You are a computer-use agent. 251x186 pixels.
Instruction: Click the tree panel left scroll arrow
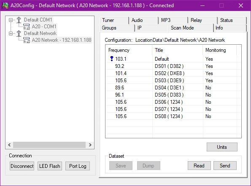(x=9, y=145)
